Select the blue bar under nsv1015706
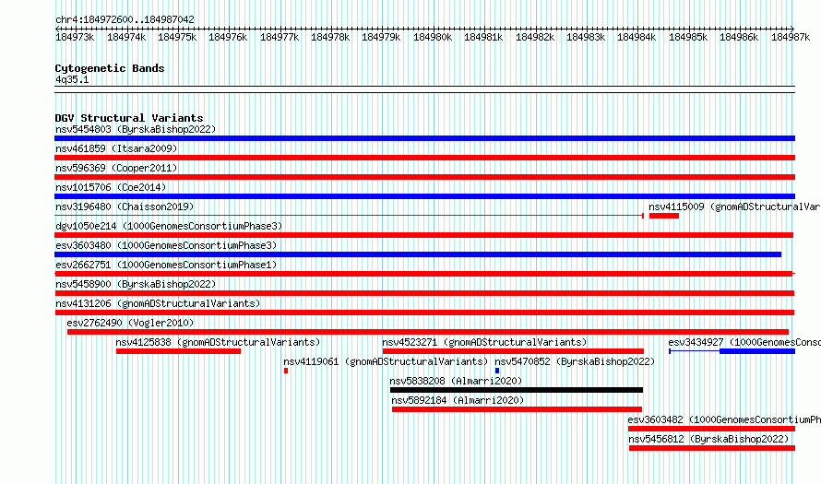821x484 pixels. pos(424,196)
